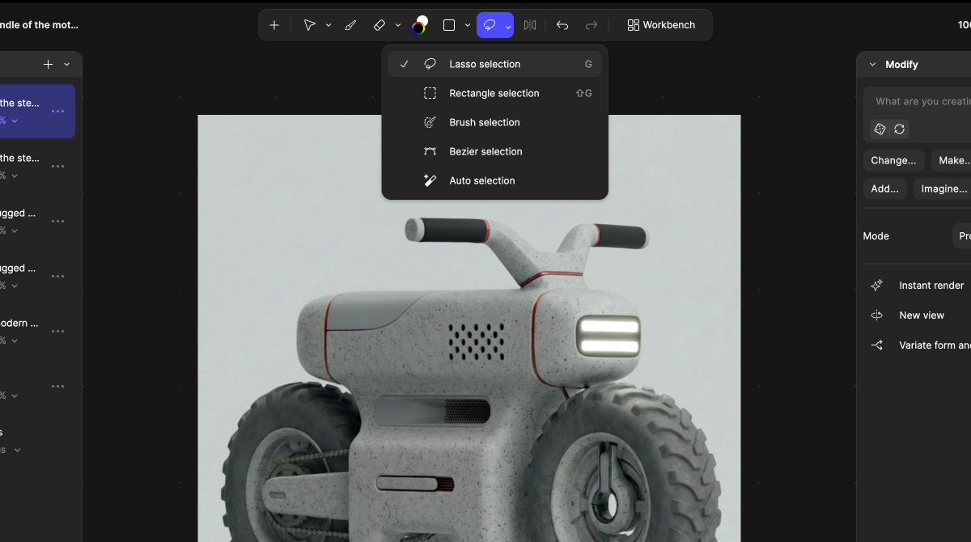Select the Brush drawing tool

tap(350, 25)
